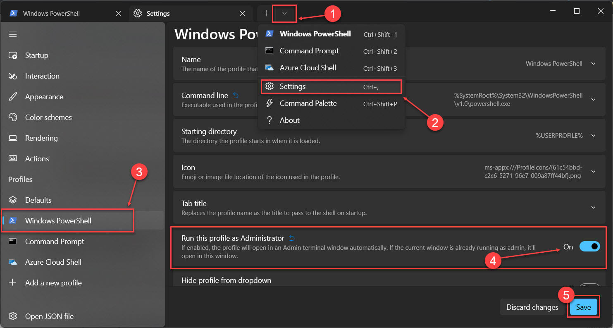Click the plus icon beside Add a new profile
The image size is (613, 328).
click(x=13, y=283)
